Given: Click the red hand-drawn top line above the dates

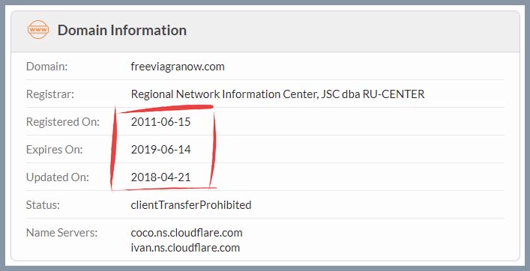Looking at the screenshot, I should tap(166, 109).
